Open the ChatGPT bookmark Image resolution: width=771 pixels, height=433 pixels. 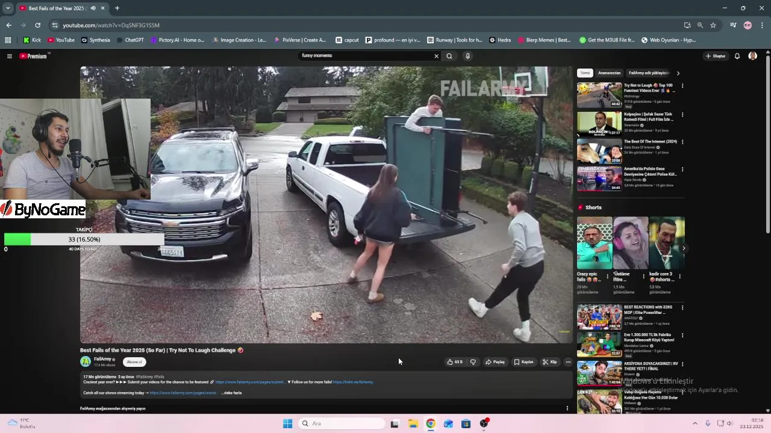130,40
